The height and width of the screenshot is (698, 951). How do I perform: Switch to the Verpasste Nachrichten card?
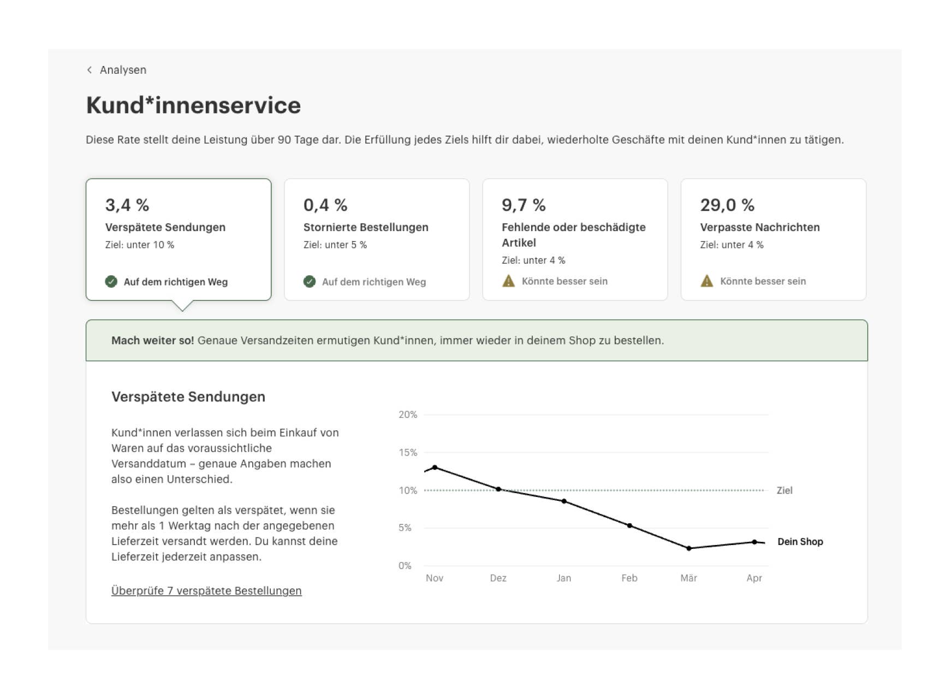(773, 239)
